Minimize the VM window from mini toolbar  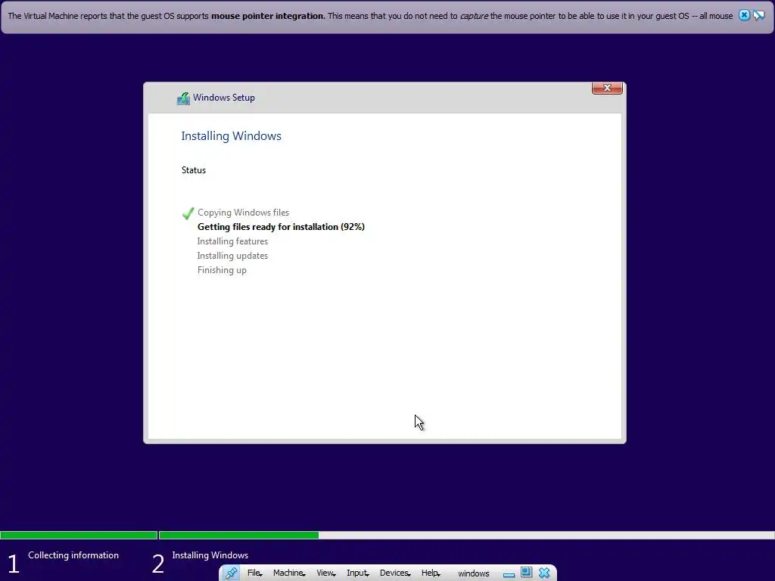point(509,574)
